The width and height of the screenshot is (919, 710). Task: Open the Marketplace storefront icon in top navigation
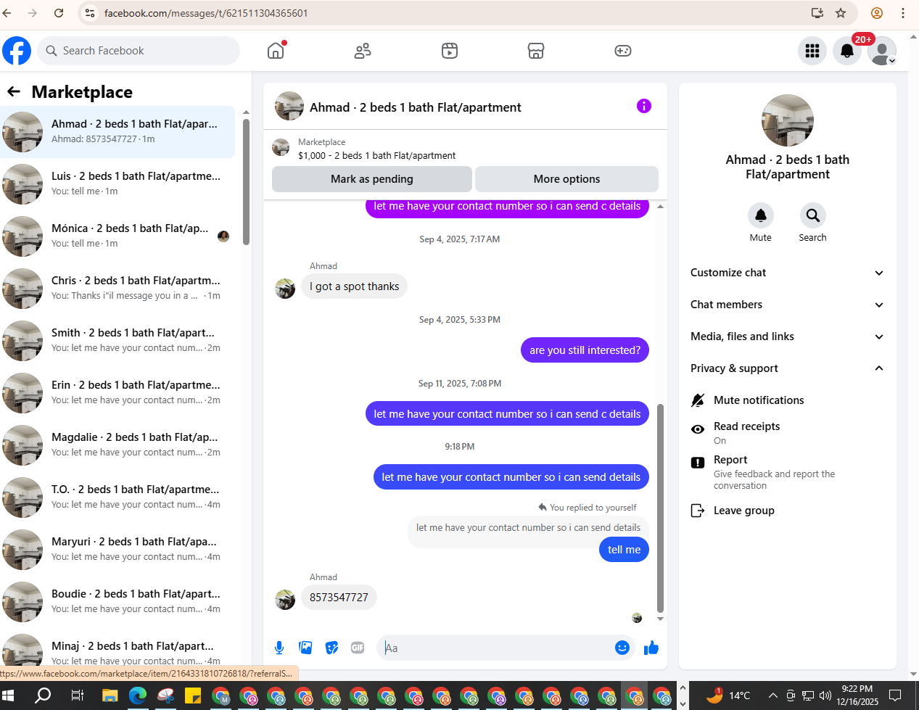(x=536, y=51)
